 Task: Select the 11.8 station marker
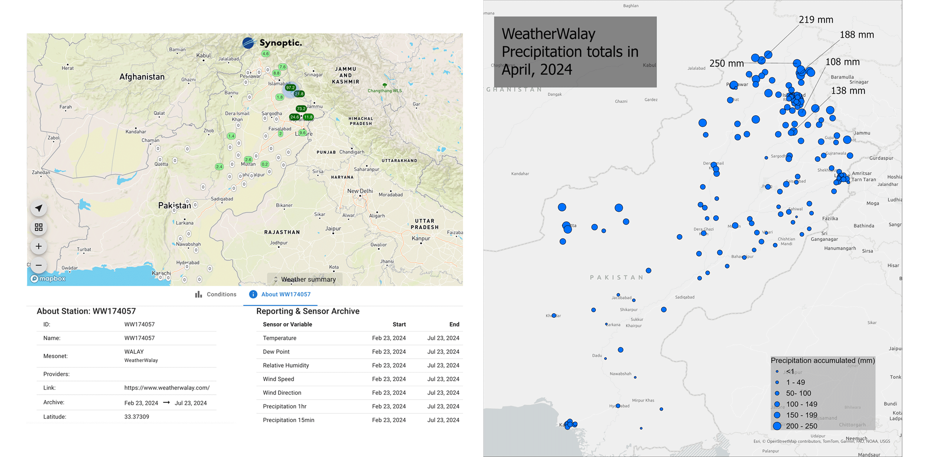coord(308,117)
